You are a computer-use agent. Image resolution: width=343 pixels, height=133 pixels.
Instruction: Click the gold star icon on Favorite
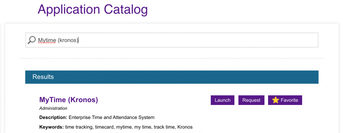276,100
